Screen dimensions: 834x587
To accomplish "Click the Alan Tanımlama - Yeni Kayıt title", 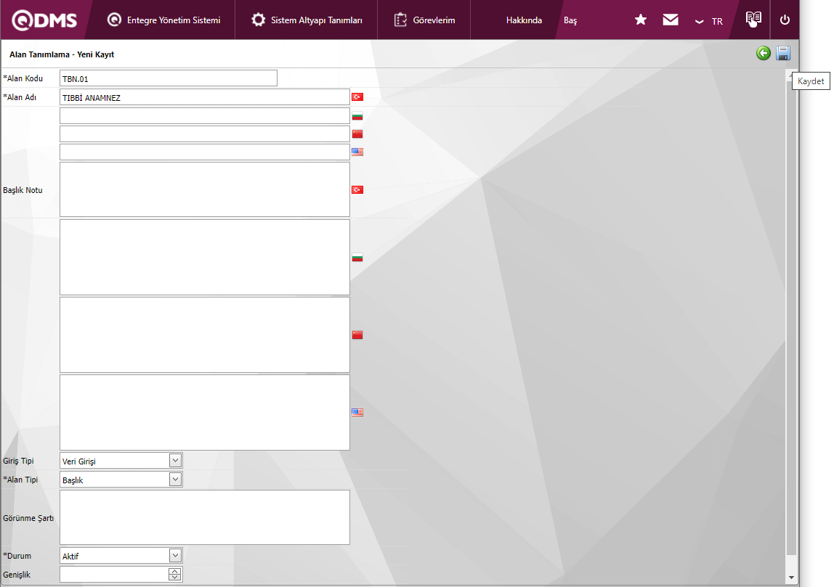I will tap(62, 54).
